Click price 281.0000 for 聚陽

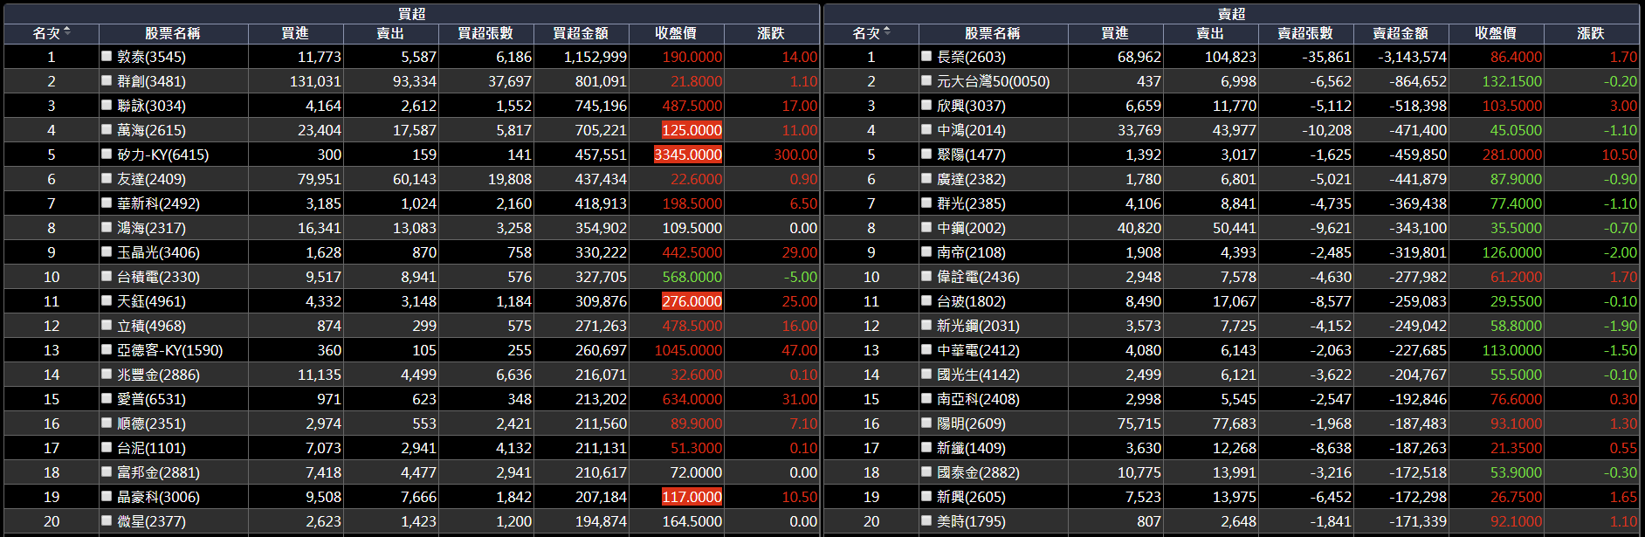click(1512, 155)
